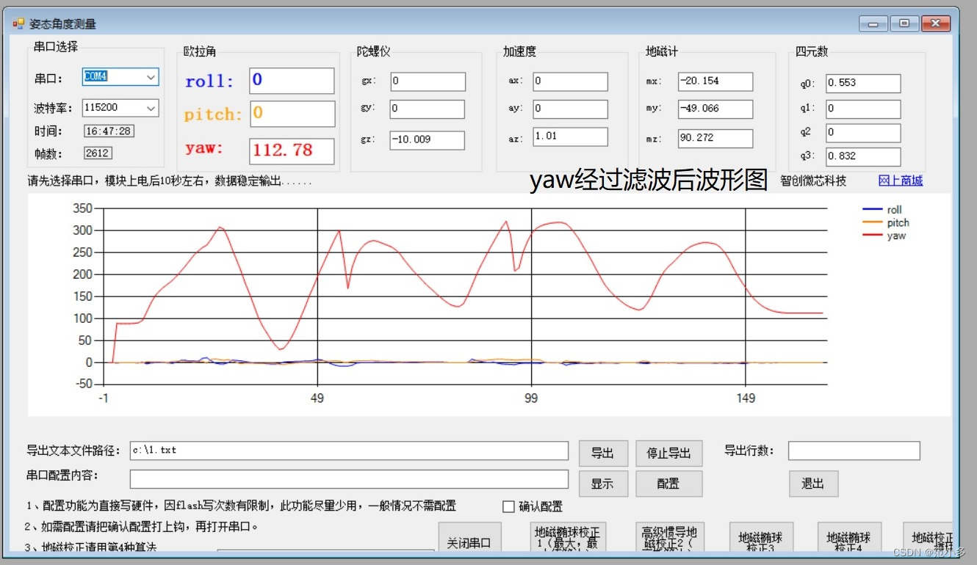Image resolution: width=977 pixels, height=565 pixels.
Task: Click the 串口选择 group label
Action: click(x=56, y=47)
